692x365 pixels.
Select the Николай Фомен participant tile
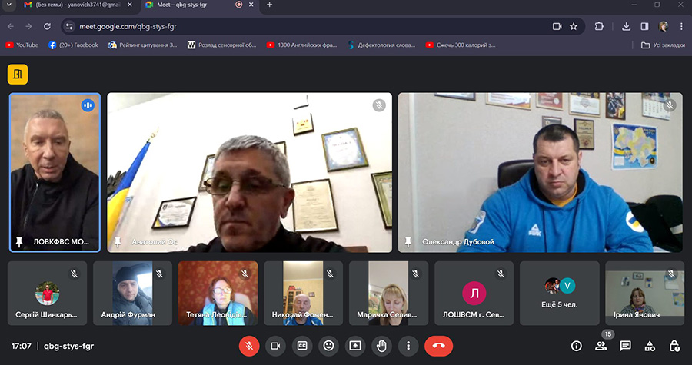303,293
